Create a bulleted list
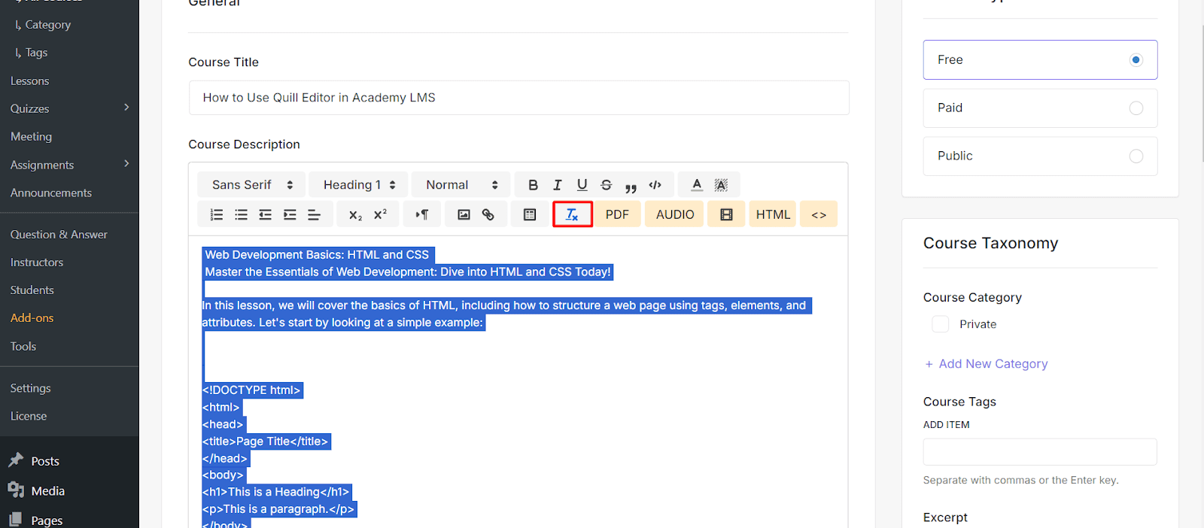The image size is (1204, 528). tap(241, 215)
